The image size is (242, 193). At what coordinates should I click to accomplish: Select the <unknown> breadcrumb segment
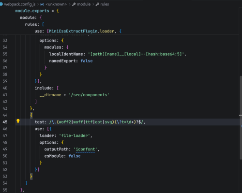pyautogui.click(x=56, y=4)
